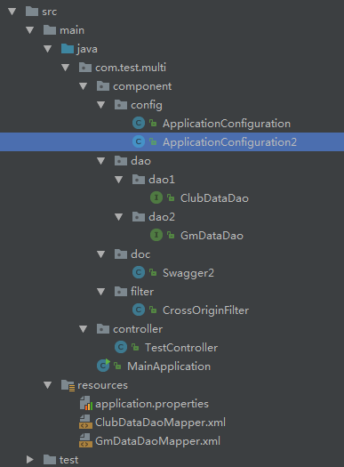Select the ClubDataDaoMapper.xml file name
This screenshot has width=344, height=467.
tap(160, 423)
